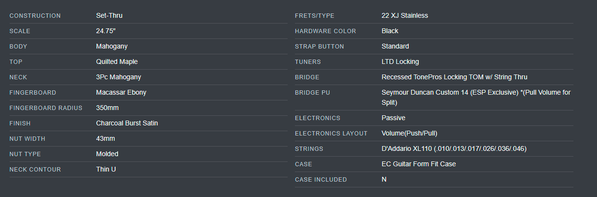
Task: Select the 24.75" scale value
Action: (x=106, y=31)
